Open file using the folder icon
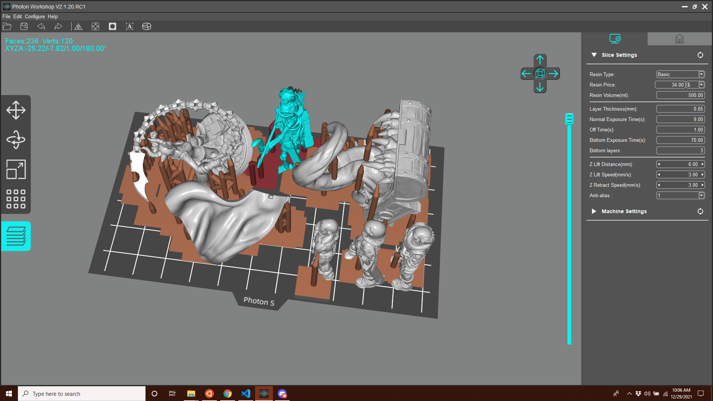This screenshot has width=713, height=401. click(7, 26)
